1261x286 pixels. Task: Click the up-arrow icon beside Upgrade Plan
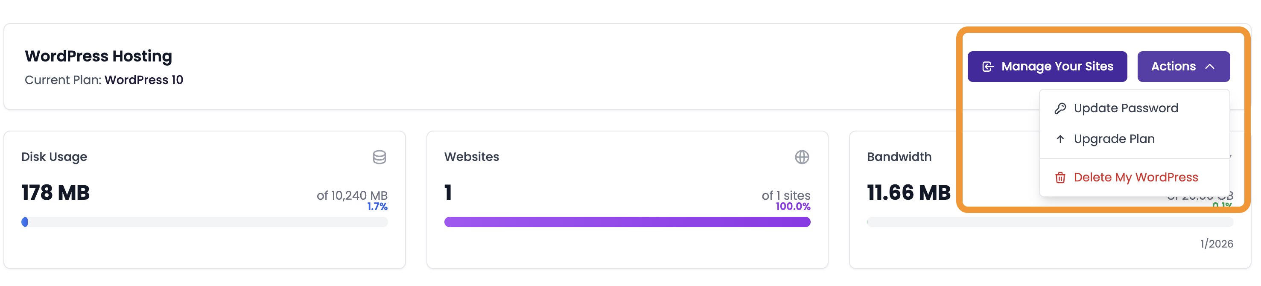(1060, 139)
